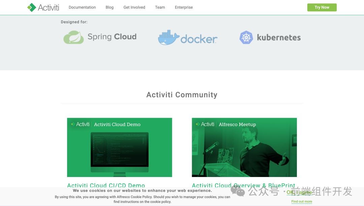Open Activiti Cloud CI/CD Demo link
This screenshot has width=364, height=206.
coord(106,185)
